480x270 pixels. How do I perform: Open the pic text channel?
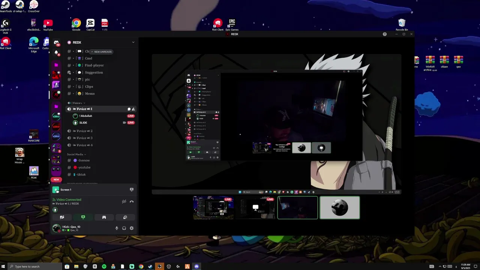coord(101,79)
